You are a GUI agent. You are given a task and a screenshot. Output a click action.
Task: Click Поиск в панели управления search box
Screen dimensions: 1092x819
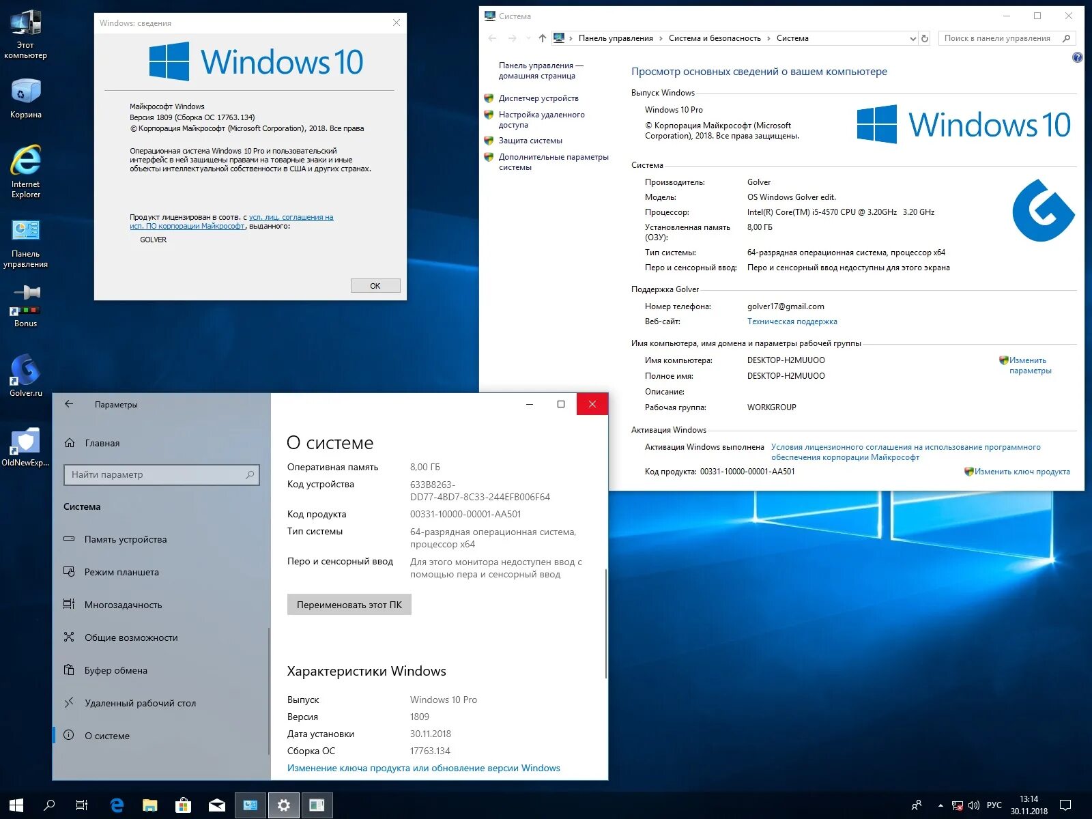(1007, 38)
